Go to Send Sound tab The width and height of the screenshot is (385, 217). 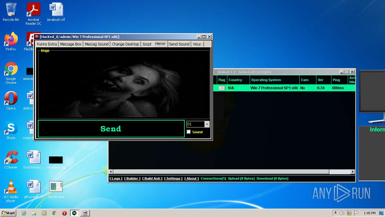[x=179, y=44]
